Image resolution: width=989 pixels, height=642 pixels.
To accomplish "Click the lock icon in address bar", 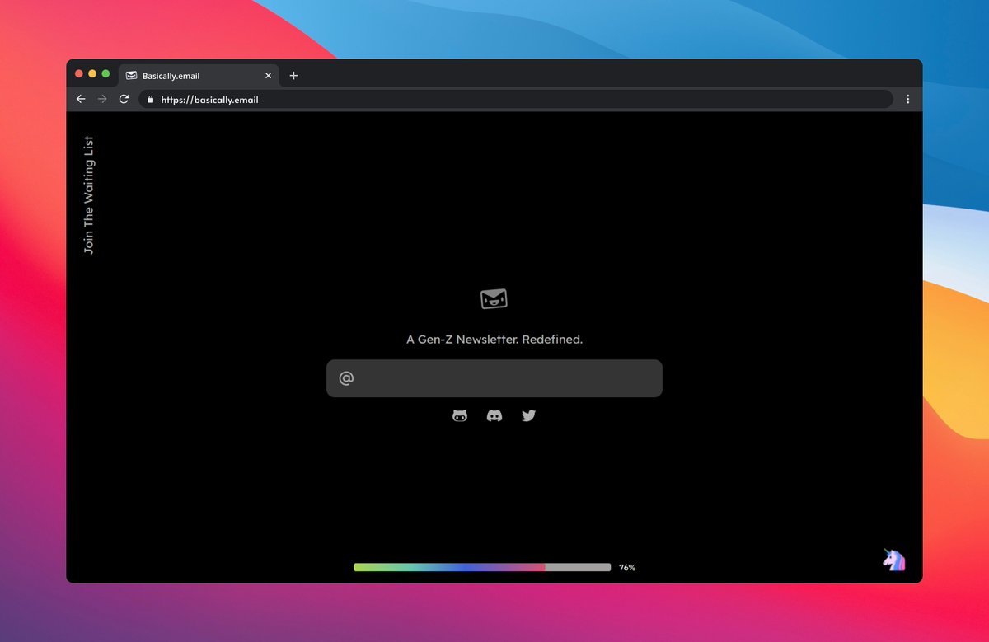I will tap(150, 100).
